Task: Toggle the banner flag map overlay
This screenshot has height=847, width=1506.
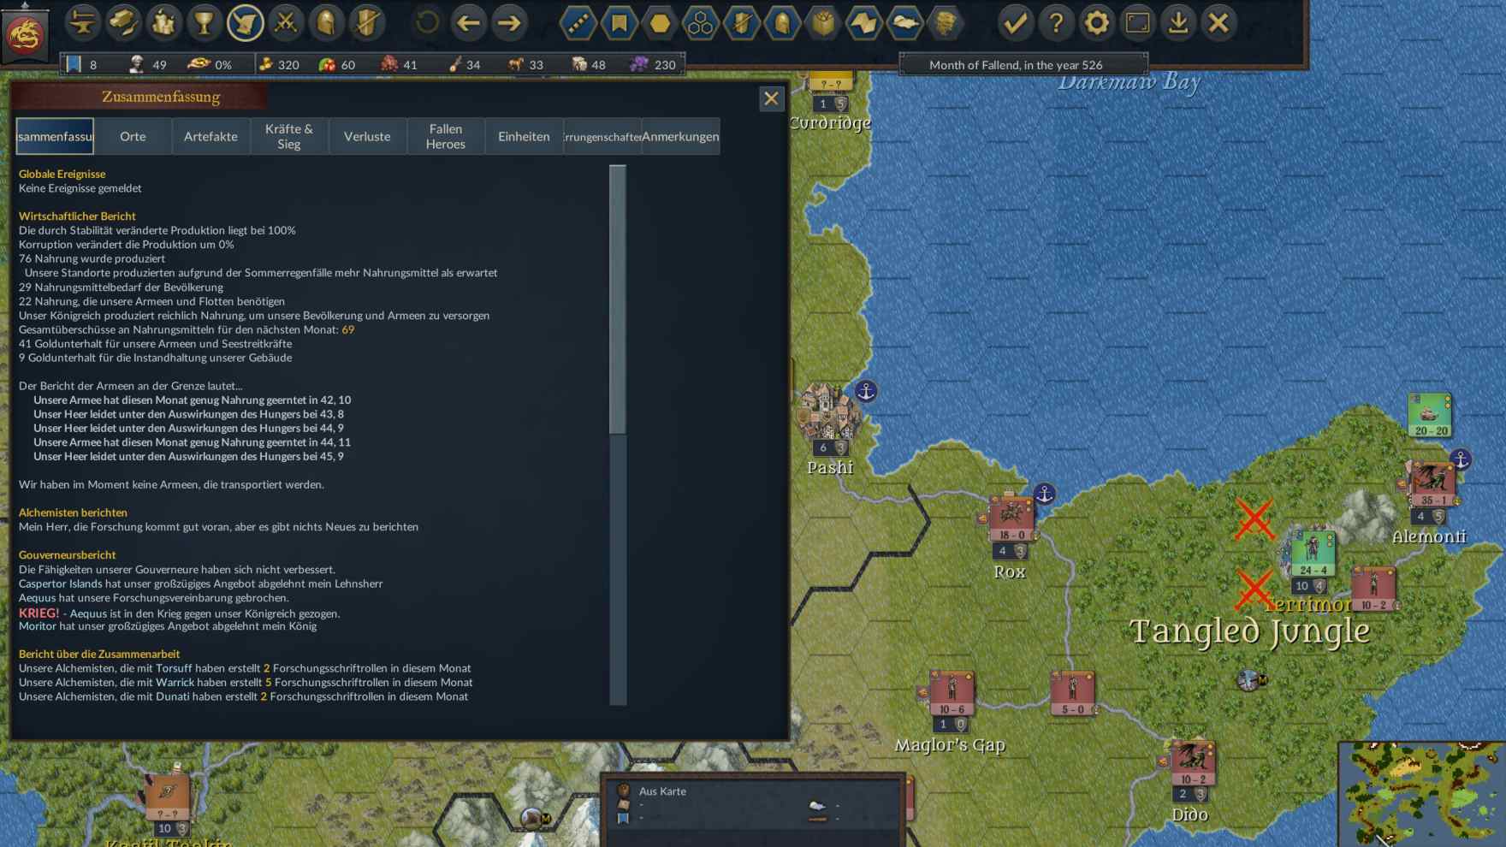Action: pyautogui.click(x=619, y=23)
